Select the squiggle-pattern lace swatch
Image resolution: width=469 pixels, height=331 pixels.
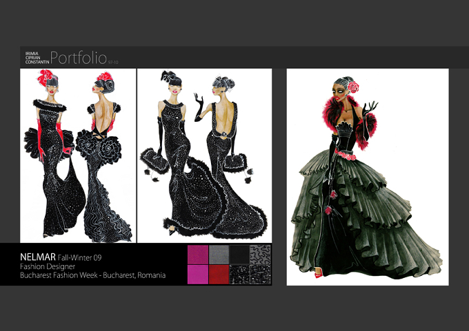(x=260, y=255)
